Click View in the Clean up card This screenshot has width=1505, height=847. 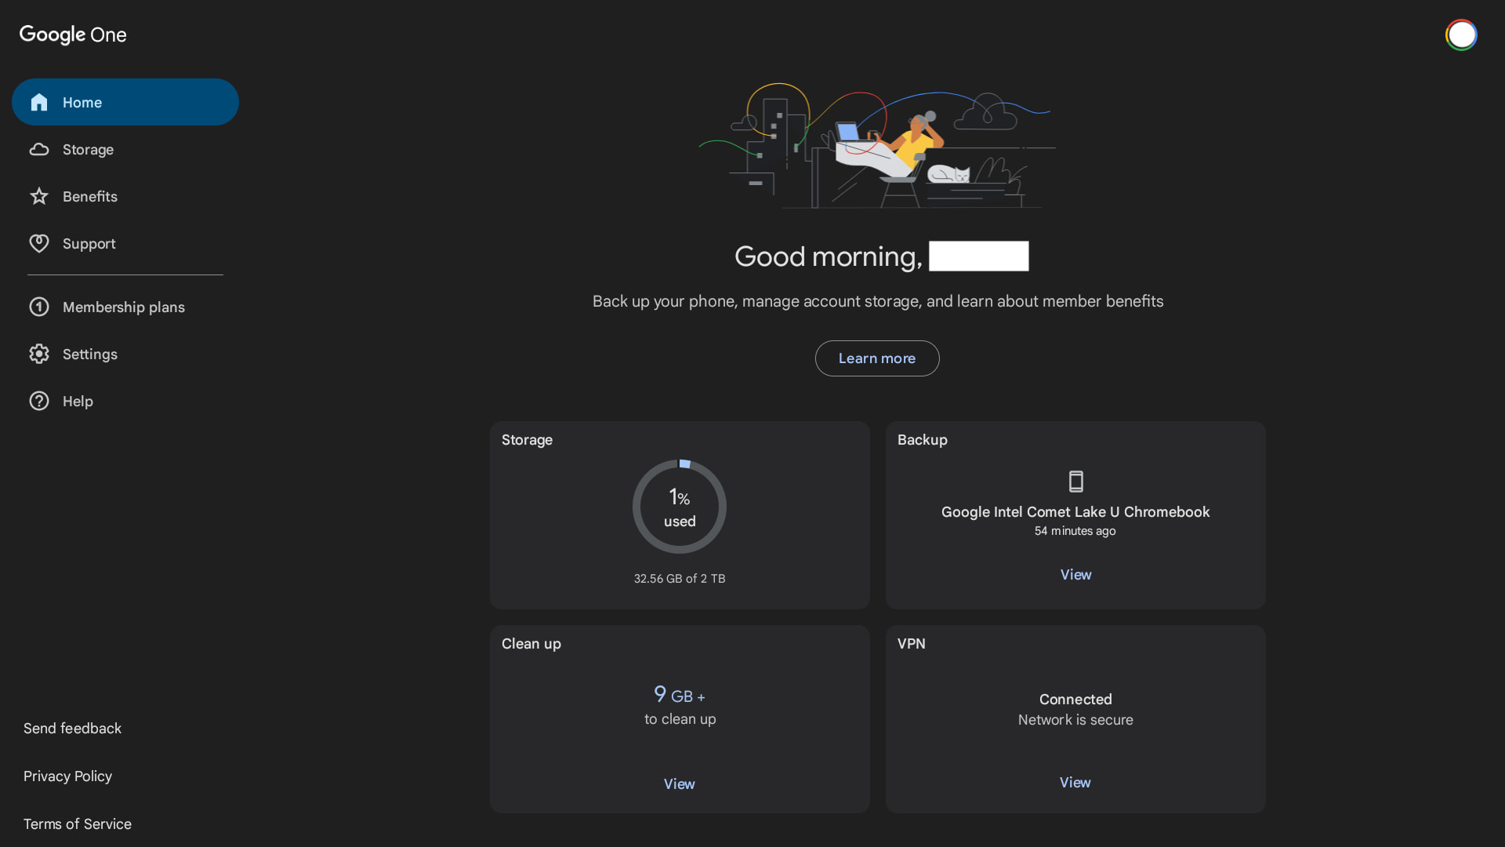coord(679,784)
